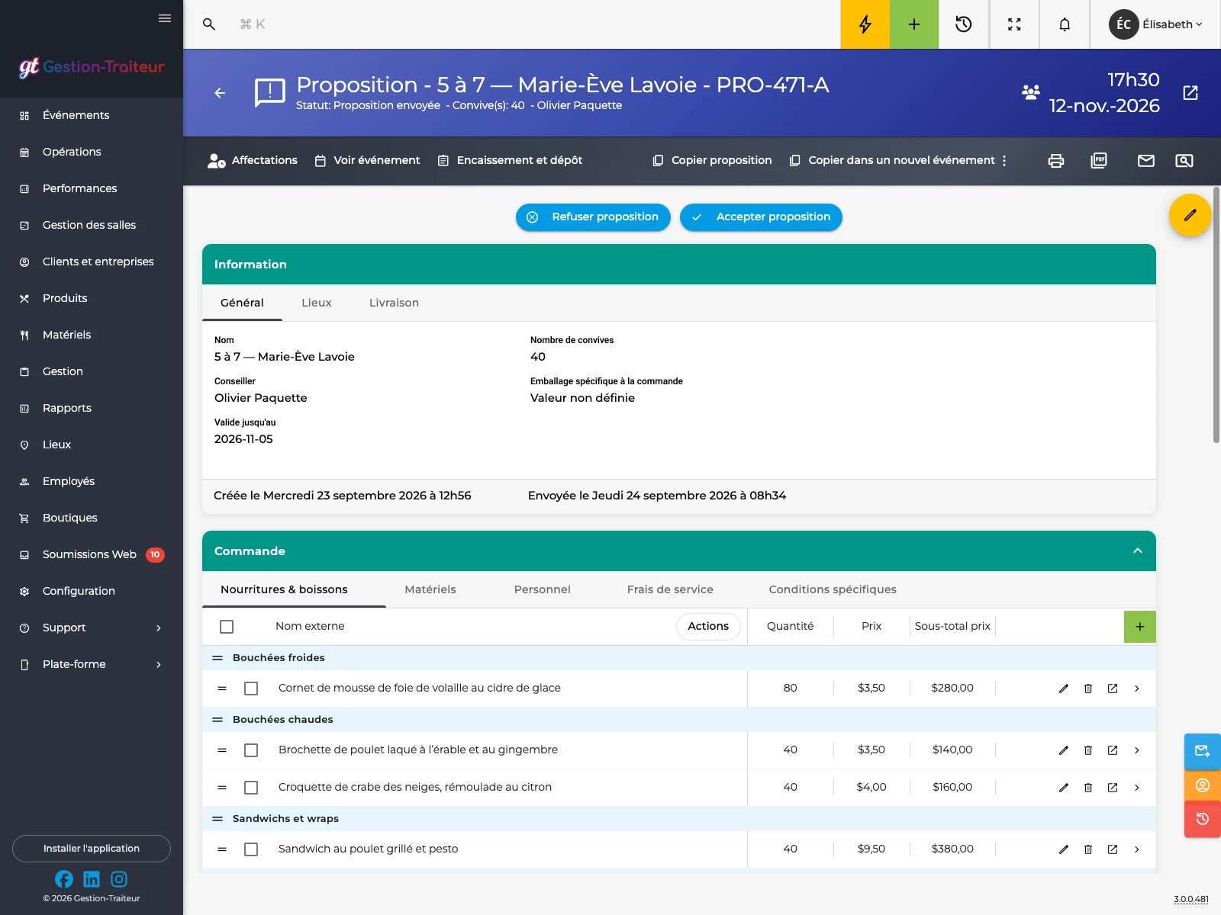
Task: Click the PDF export icon
Action: (x=1099, y=160)
